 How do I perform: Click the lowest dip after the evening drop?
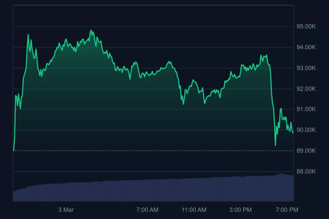275,145
